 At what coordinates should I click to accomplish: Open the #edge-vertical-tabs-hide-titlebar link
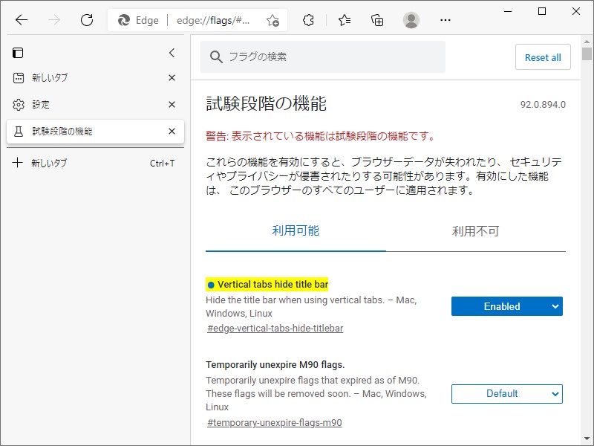pyautogui.click(x=274, y=328)
